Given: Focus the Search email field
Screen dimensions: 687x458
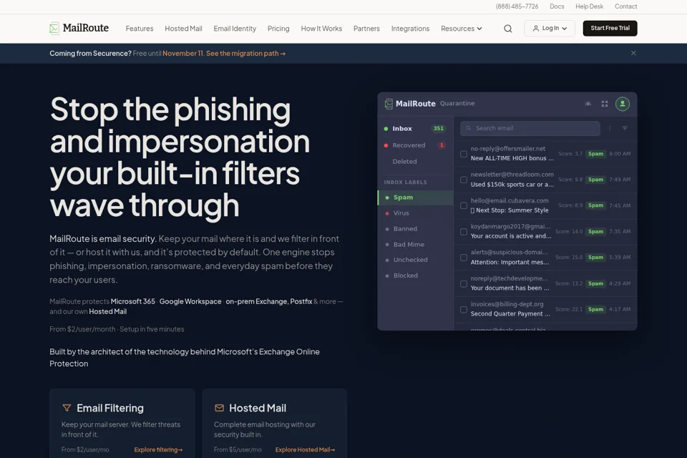Looking at the screenshot, I should (530, 128).
